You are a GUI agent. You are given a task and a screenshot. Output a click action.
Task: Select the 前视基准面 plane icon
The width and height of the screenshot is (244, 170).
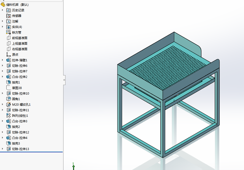[9, 38]
